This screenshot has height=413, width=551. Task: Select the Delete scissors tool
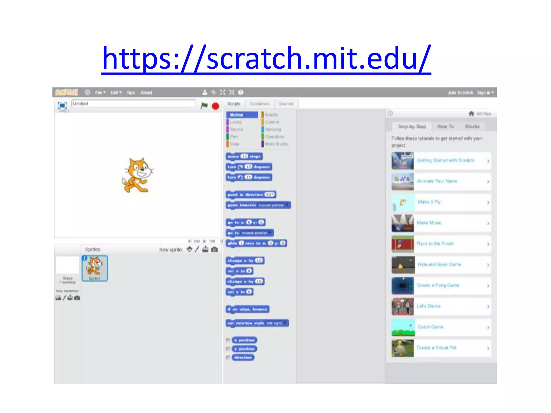pyautogui.click(x=214, y=92)
